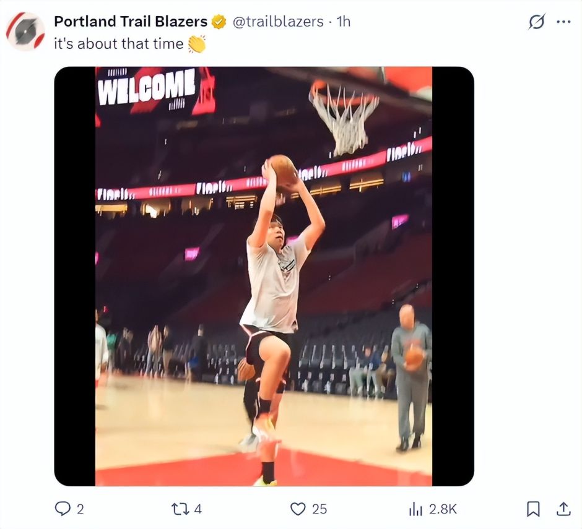The height and width of the screenshot is (529, 582).
Task: Click the gold verified badge
Action: pyautogui.click(x=219, y=22)
